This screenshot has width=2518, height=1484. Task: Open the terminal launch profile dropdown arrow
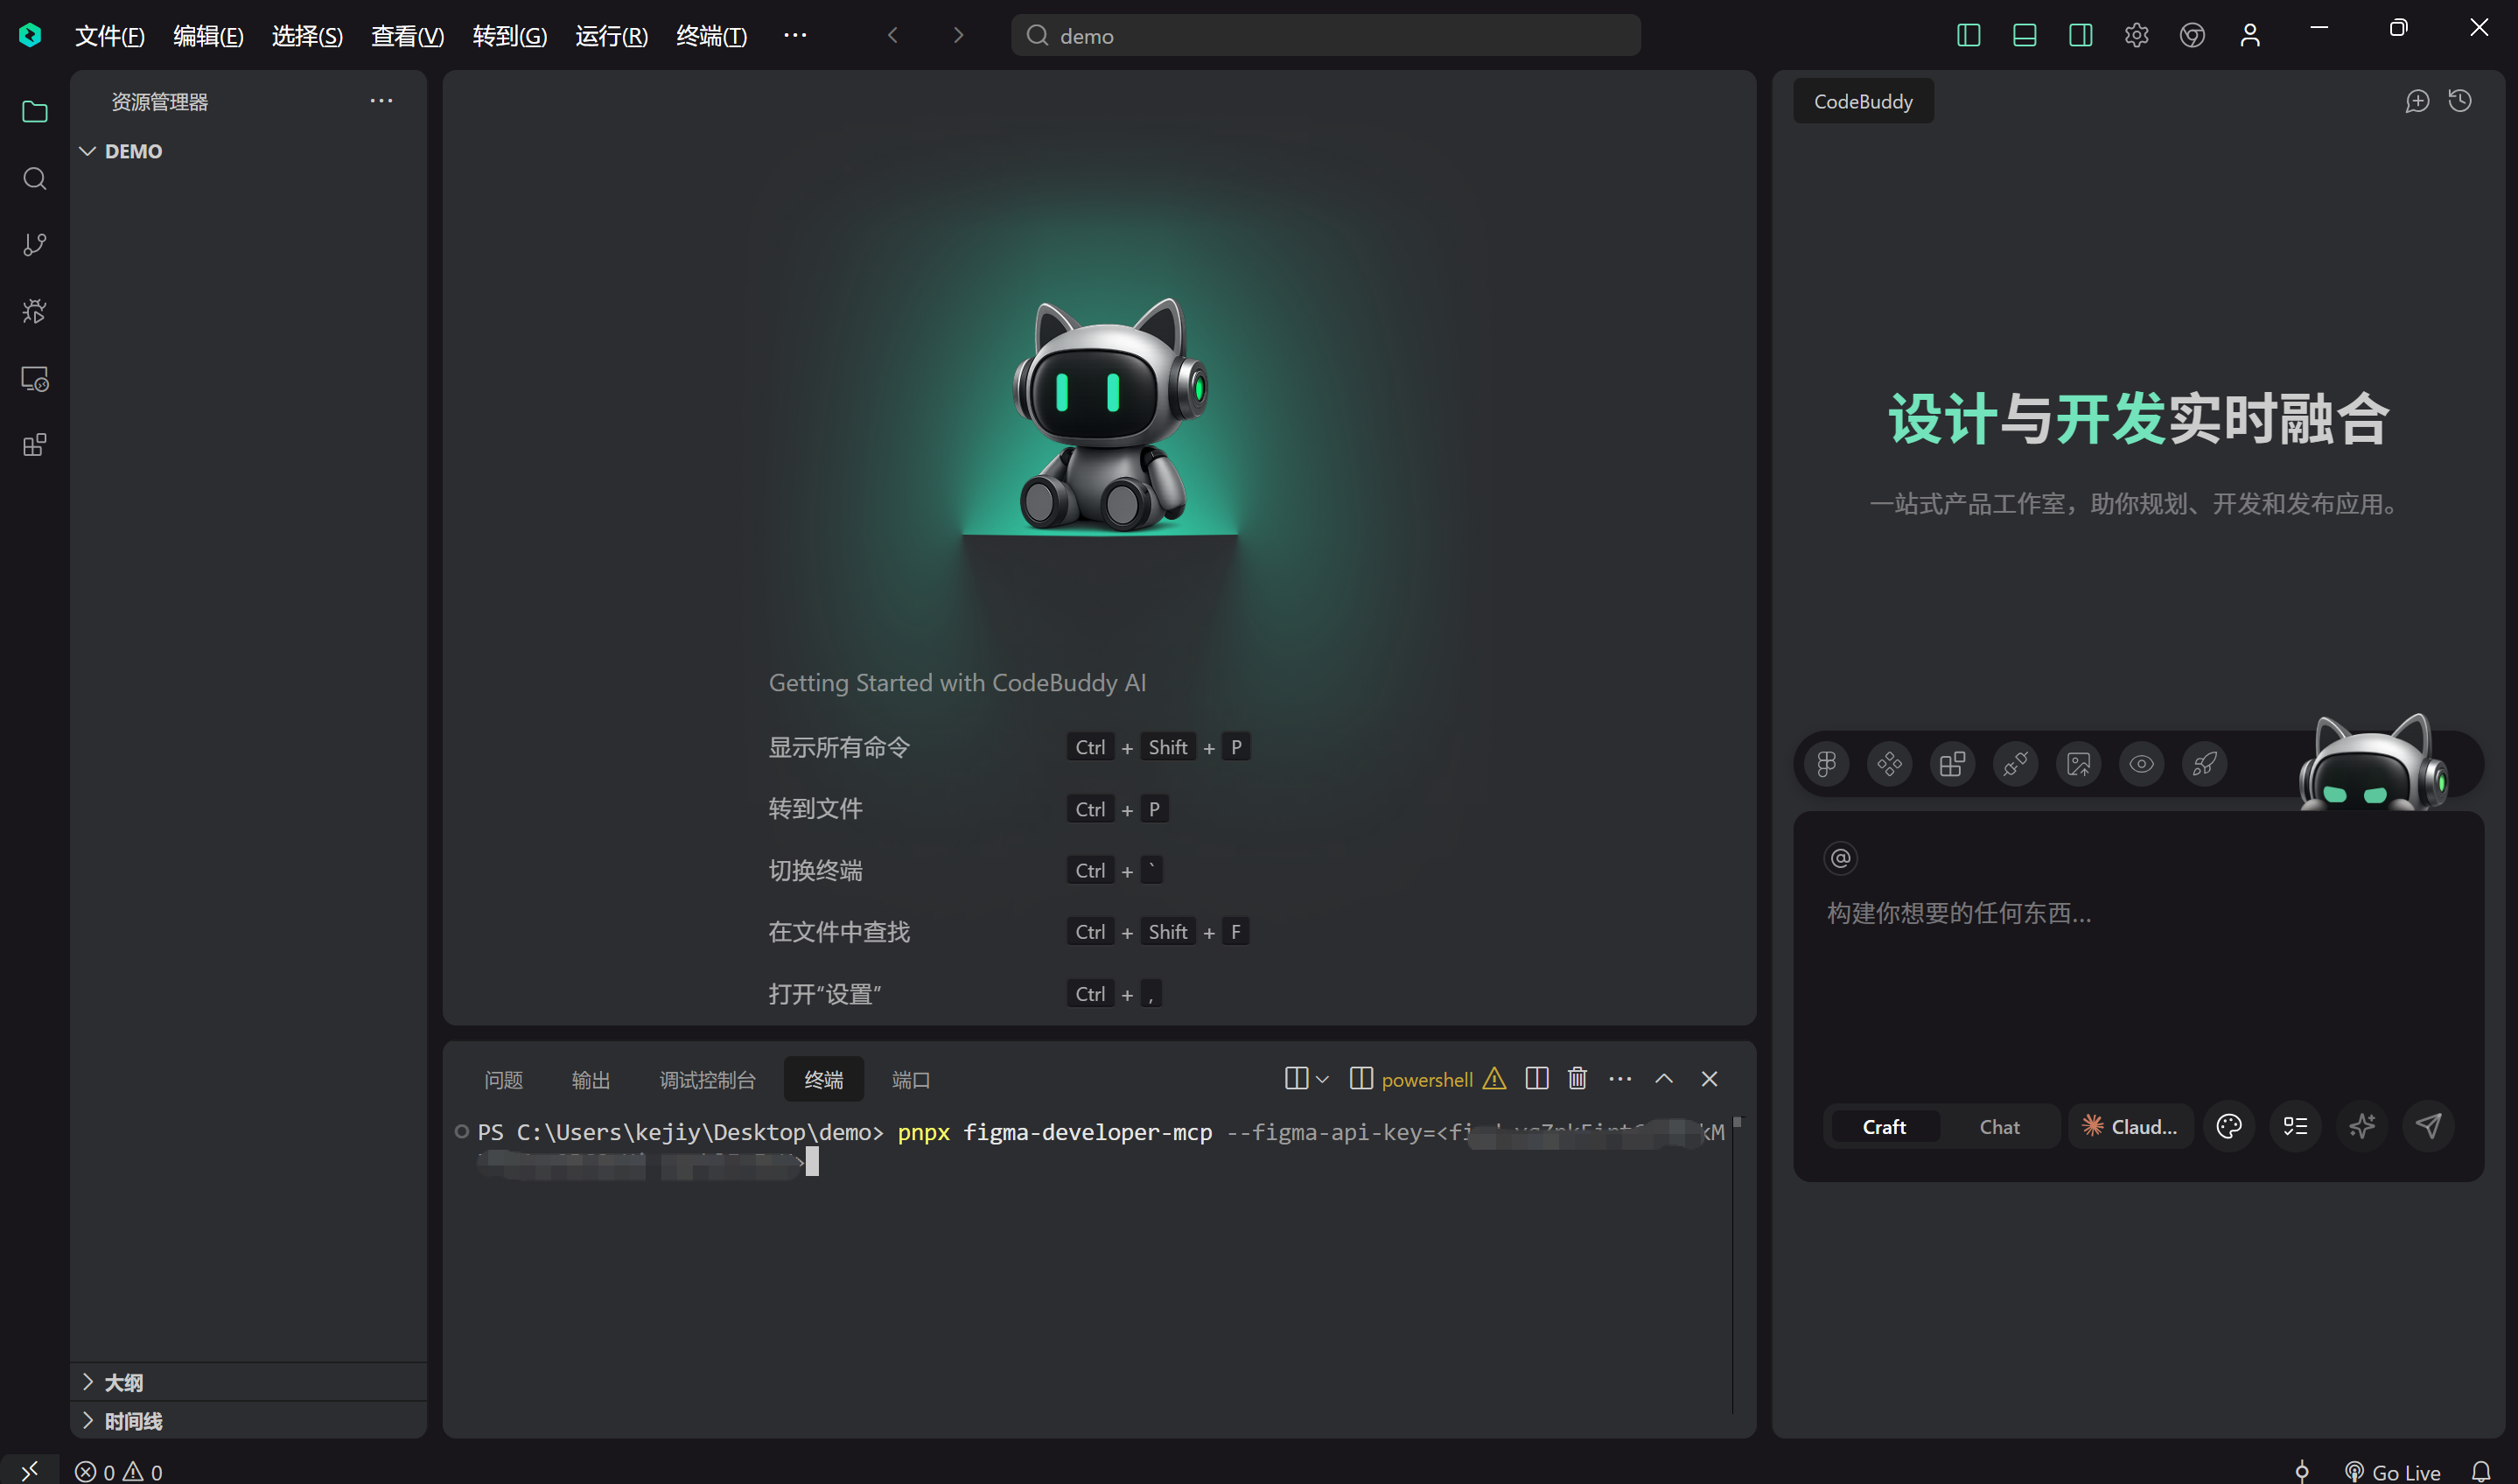click(1323, 1079)
